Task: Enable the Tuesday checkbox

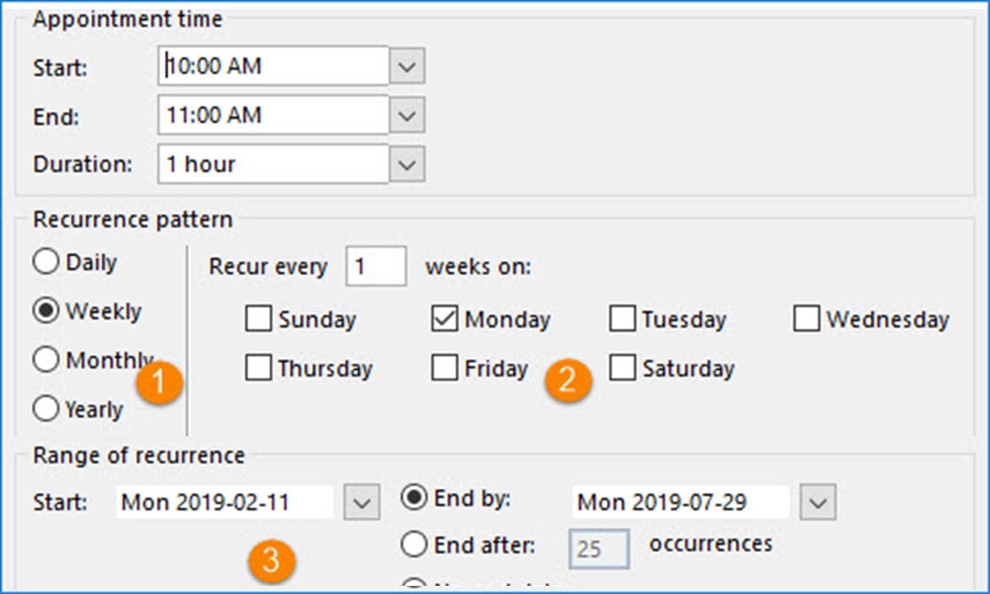Action: point(622,319)
